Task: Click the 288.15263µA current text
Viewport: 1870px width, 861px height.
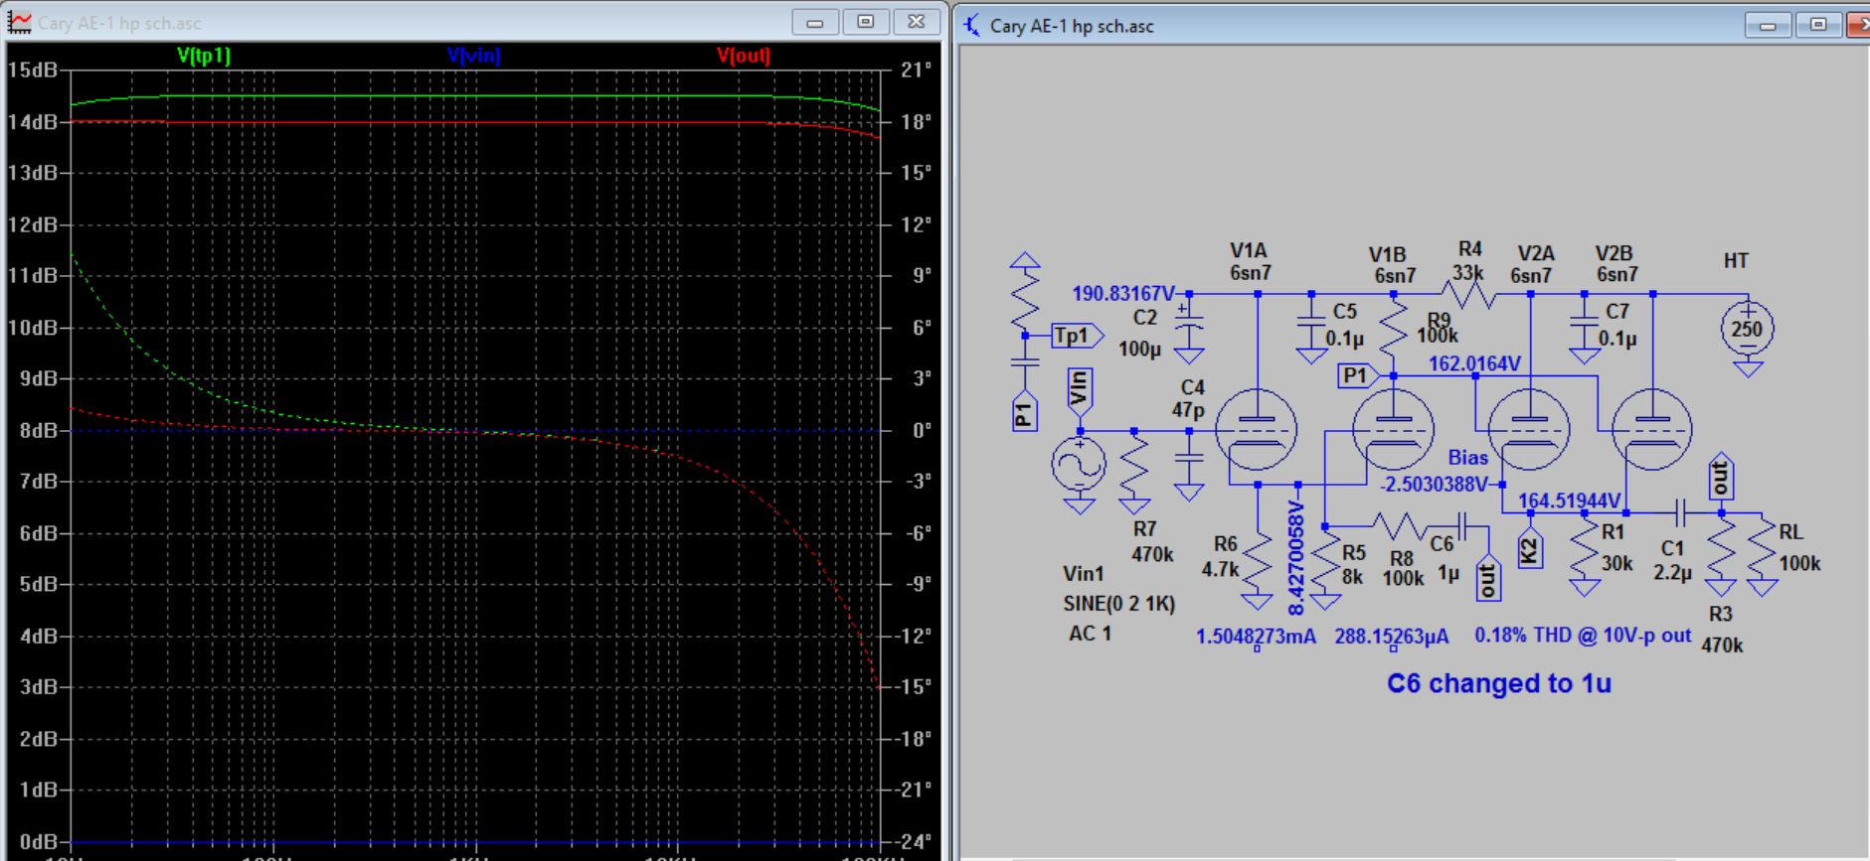Action: coord(1392,636)
